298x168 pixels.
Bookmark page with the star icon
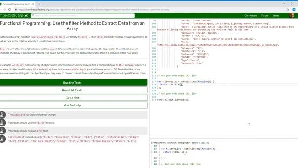point(288,9)
